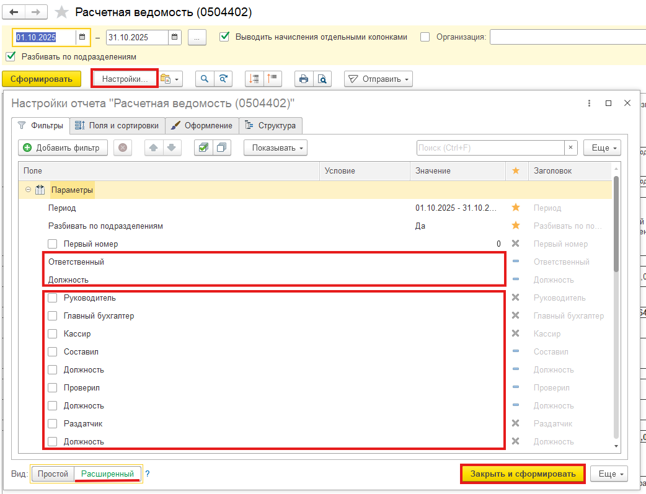Clear search field with x button
This screenshot has height=494, width=646.
click(570, 148)
